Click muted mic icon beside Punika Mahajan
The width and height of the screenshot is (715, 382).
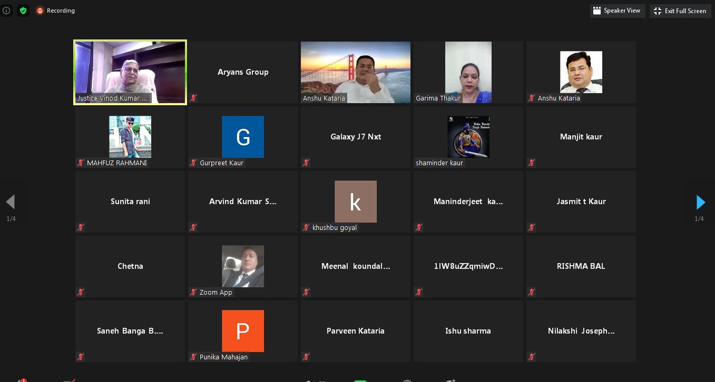click(x=194, y=357)
